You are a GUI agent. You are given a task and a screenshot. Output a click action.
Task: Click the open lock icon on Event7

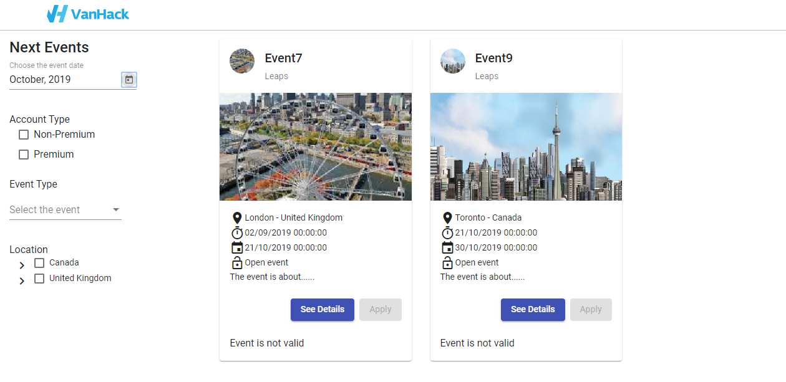237,262
